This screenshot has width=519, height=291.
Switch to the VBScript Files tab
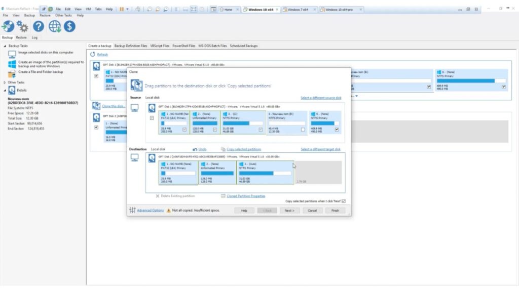[160, 46]
